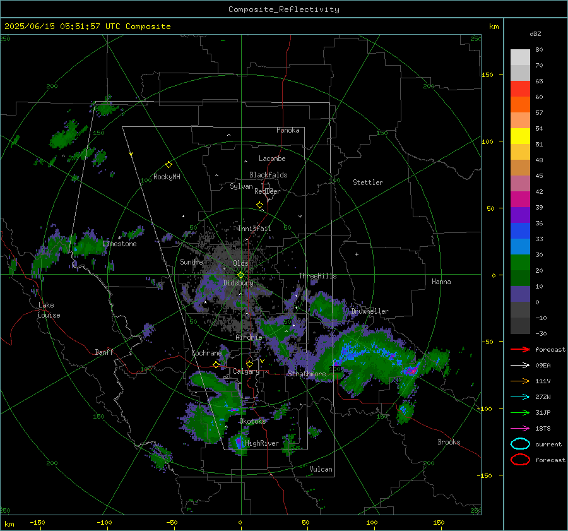
Task: Click the Ponoka label
Action: pyautogui.click(x=288, y=130)
